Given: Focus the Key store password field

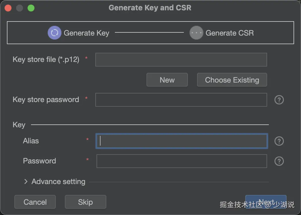Looking at the screenshot, I should (181, 100).
